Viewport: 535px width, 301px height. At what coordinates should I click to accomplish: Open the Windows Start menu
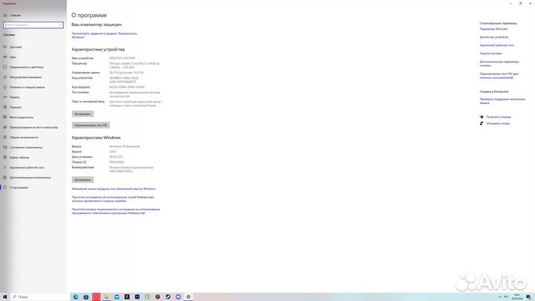(x=4, y=297)
